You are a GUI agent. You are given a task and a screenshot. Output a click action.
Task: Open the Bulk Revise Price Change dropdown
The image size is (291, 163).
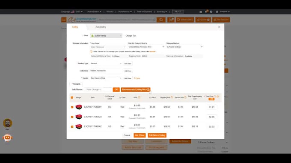[x=94, y=89]
